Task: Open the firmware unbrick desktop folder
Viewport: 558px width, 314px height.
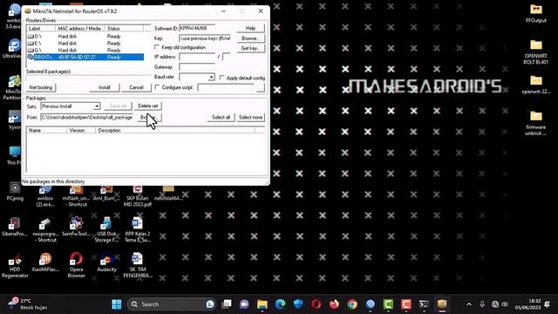Action: click(536, 123)
